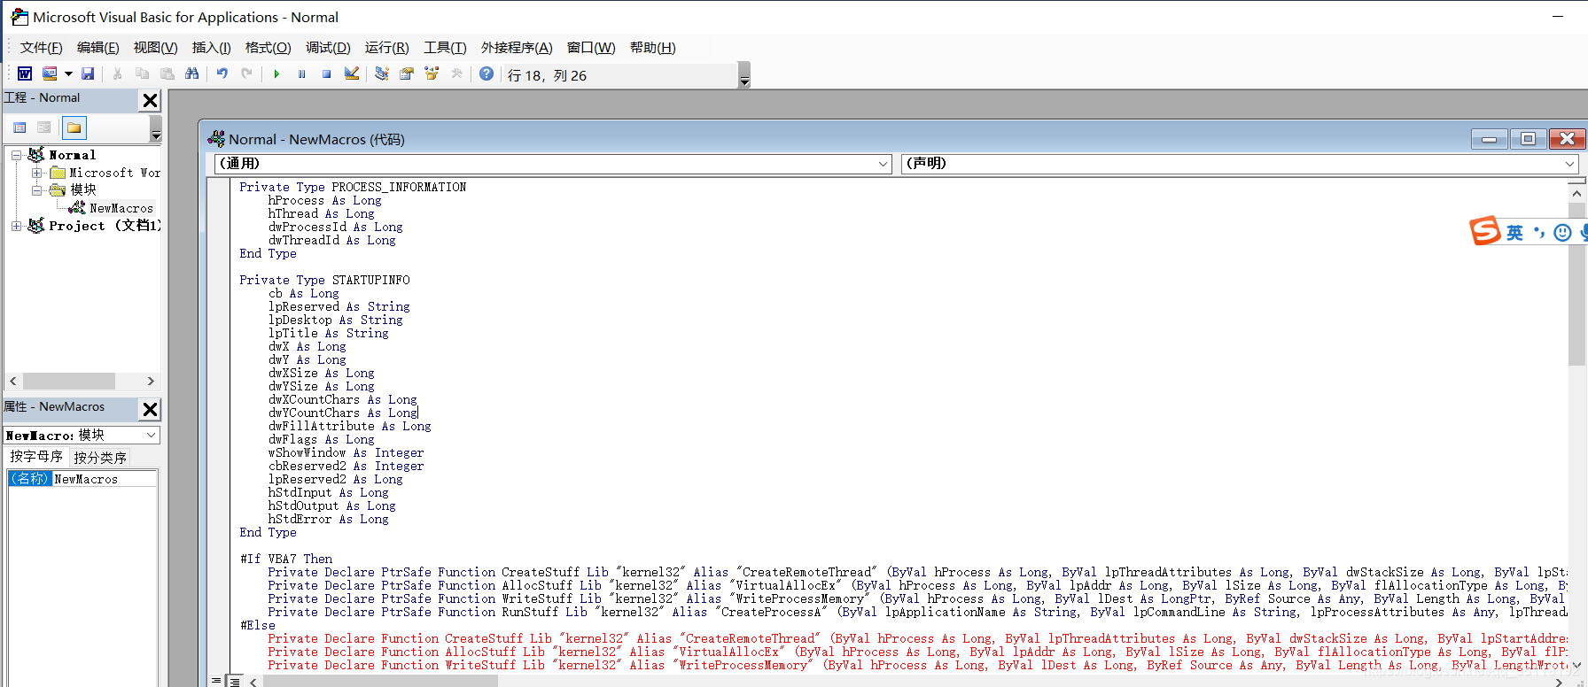This screenshot has height=687, width=1588.
Task: Open the 插入(I) menu
Action: (x=212, y=48)
